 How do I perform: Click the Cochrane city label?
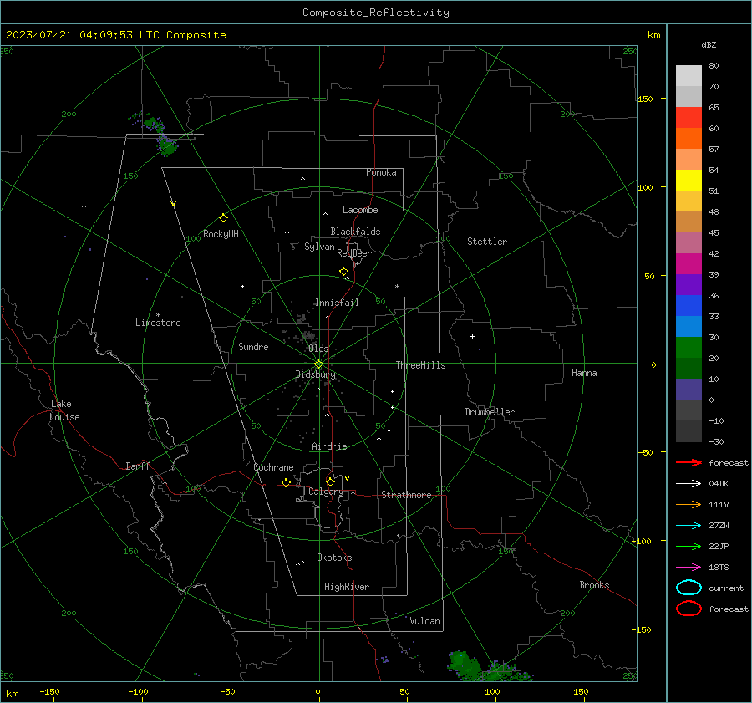tap(273, 467)
